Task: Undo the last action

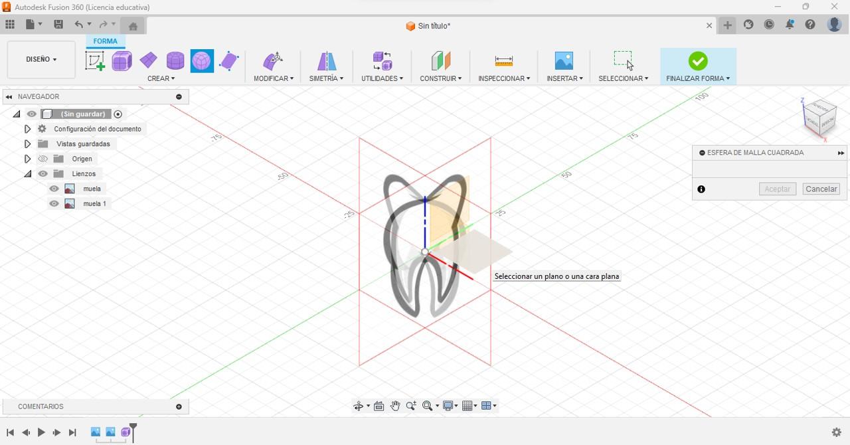Action: pyautogui.click(x=79, y=25)
